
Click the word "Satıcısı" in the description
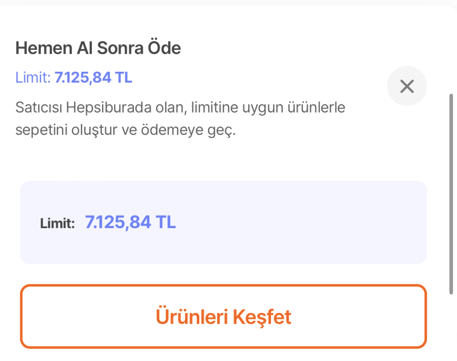(39, 108)
